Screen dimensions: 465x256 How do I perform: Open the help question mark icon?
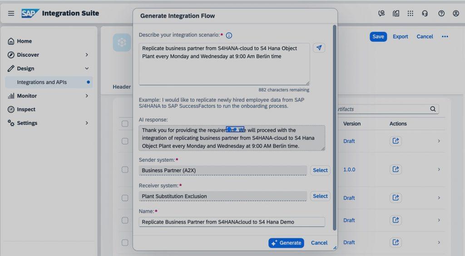click(441, 13)
